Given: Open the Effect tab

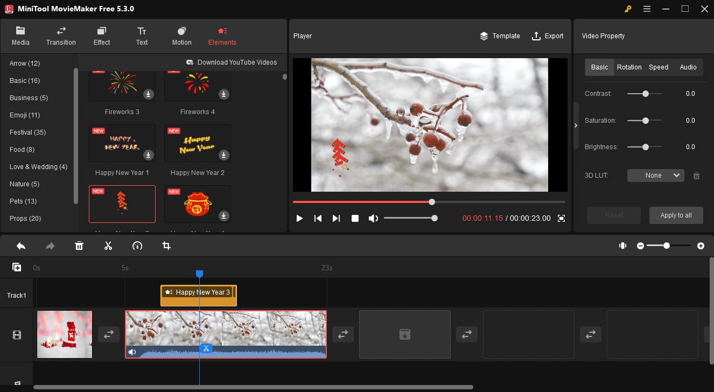Looking at the screenshot, I should [101, 36].
